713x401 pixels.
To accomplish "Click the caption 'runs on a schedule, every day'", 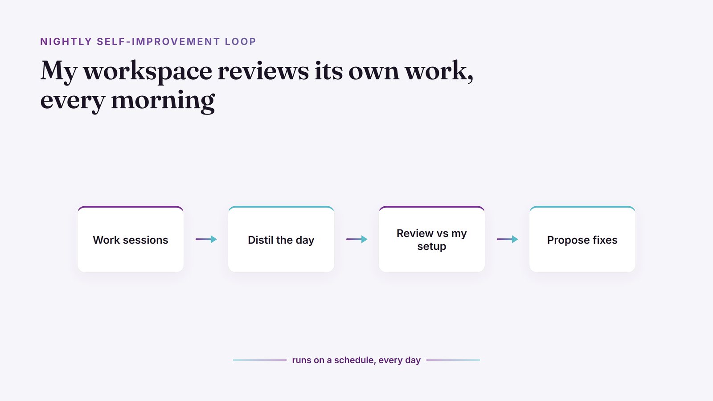I will point(356,360).
